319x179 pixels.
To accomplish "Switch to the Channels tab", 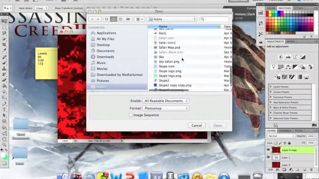I will point(285,131).
